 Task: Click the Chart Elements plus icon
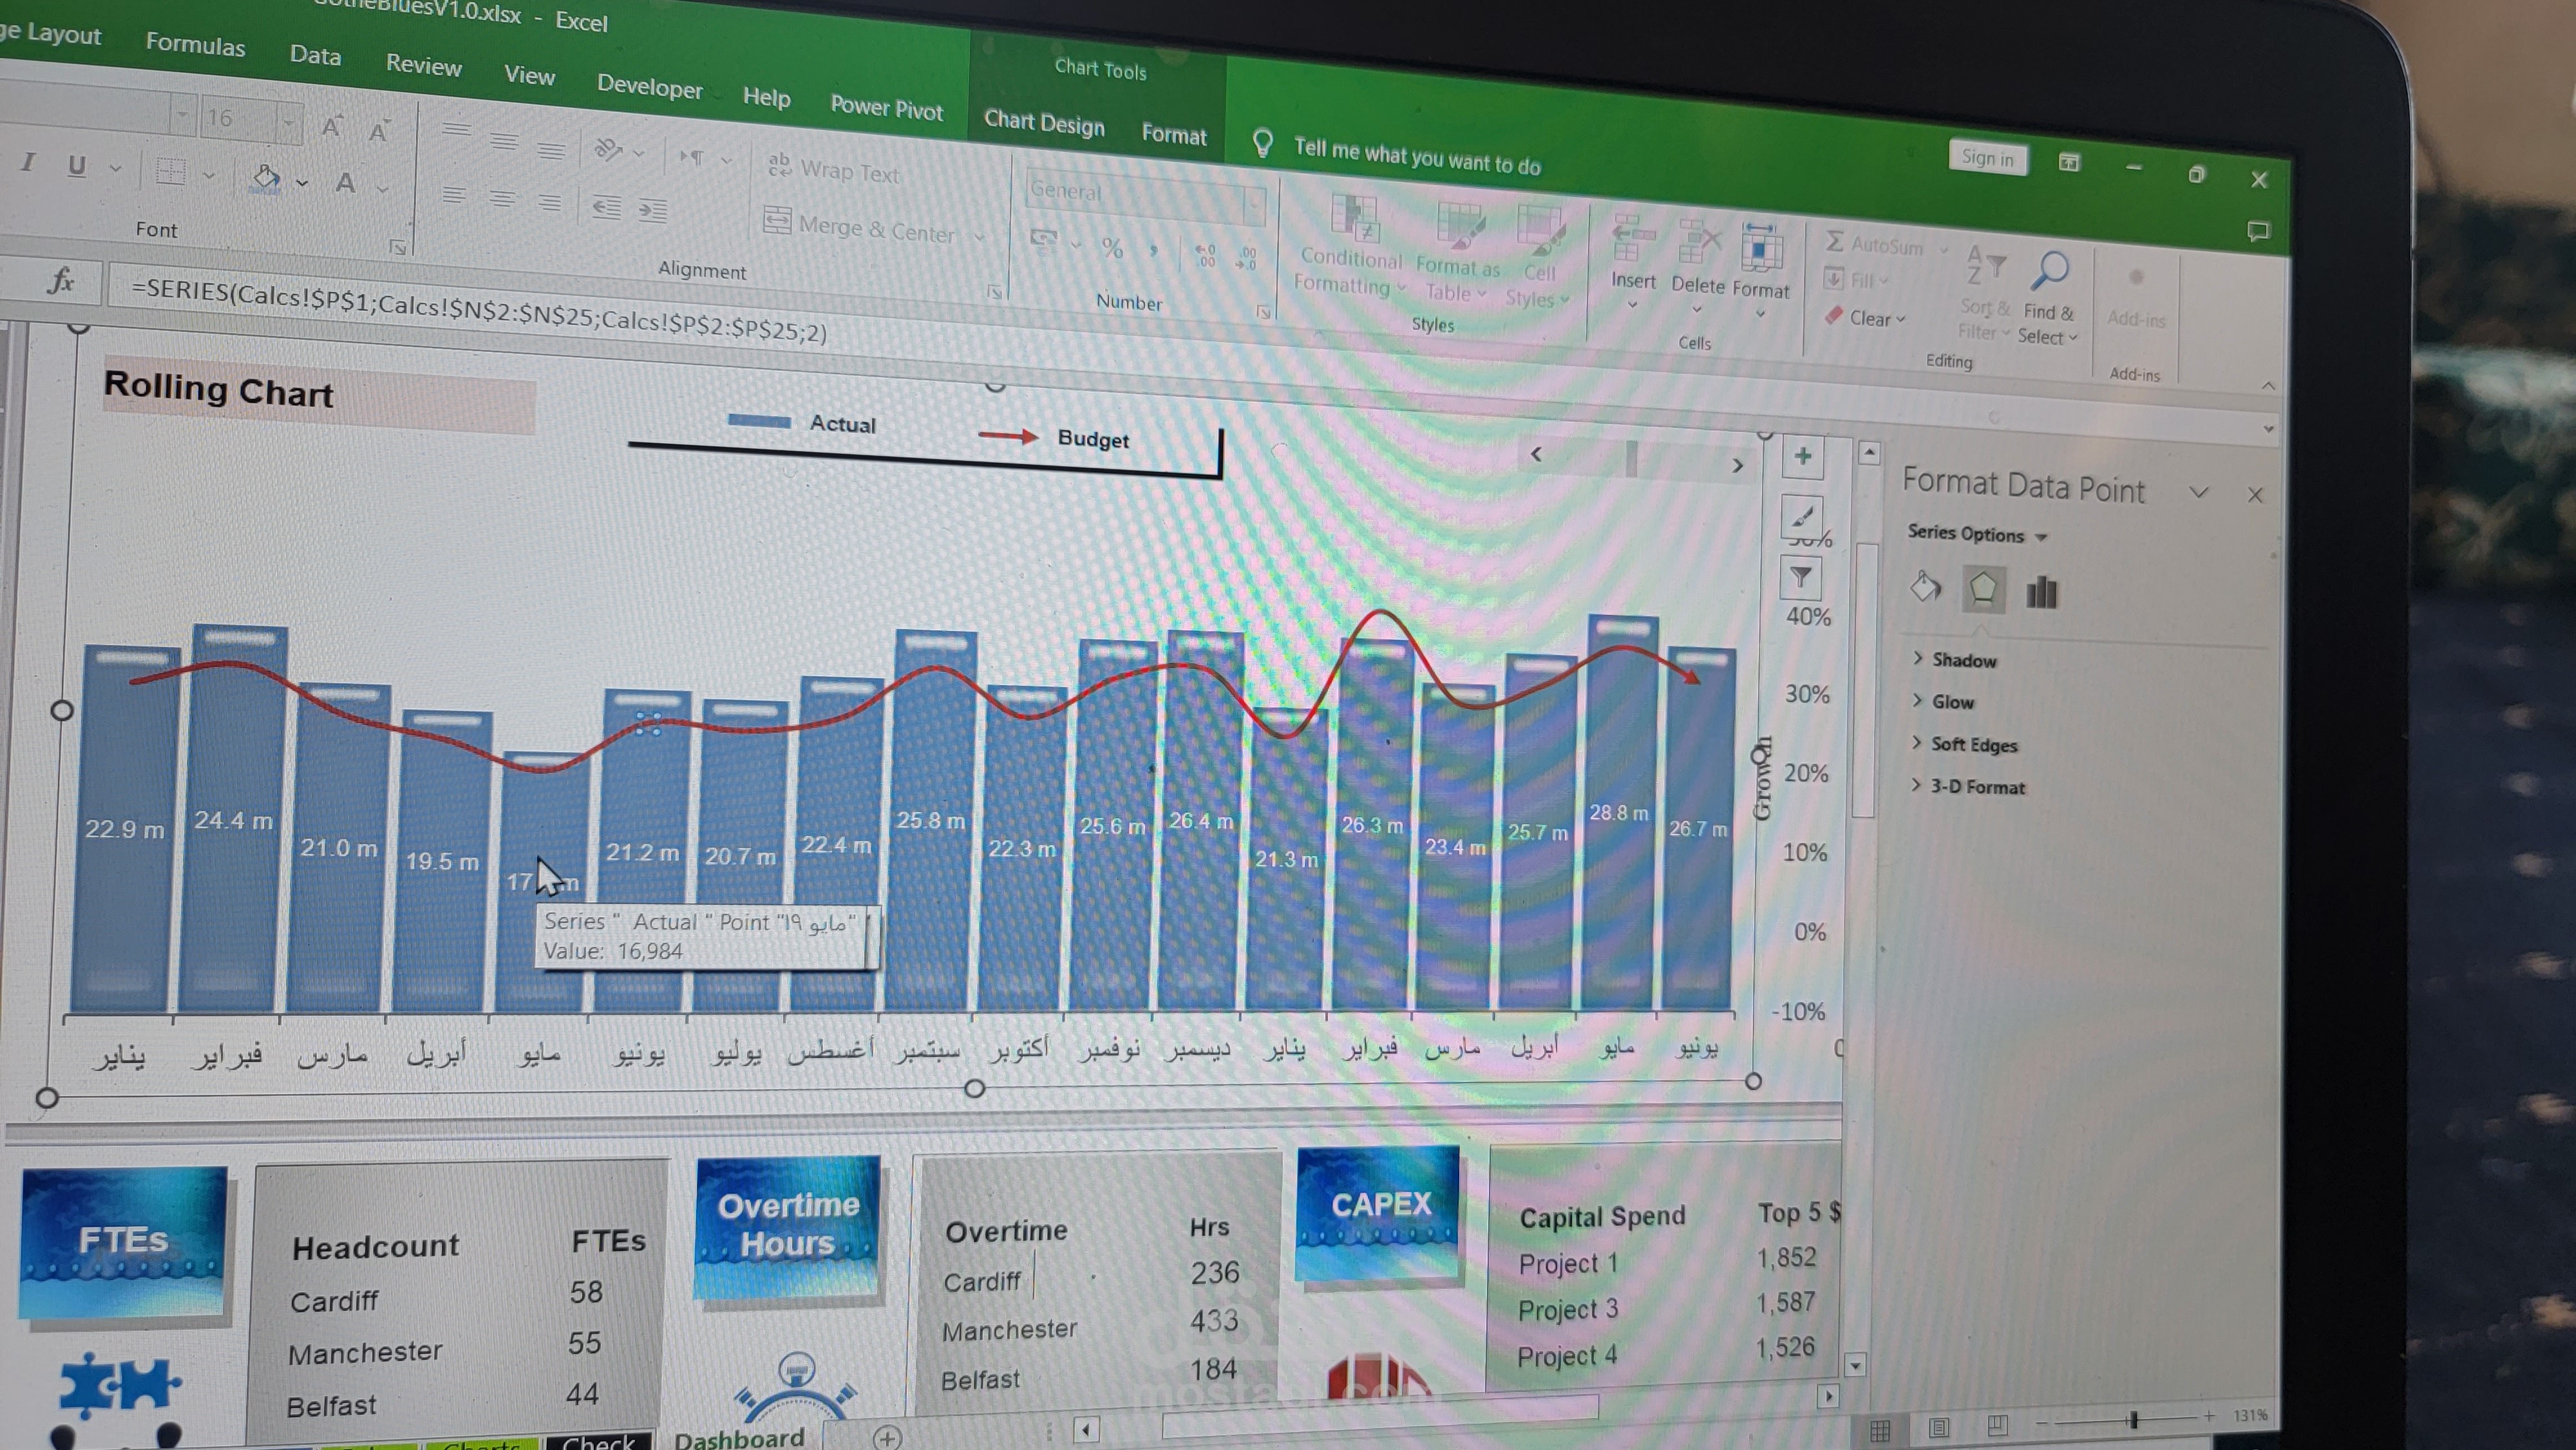(1802, 457)
